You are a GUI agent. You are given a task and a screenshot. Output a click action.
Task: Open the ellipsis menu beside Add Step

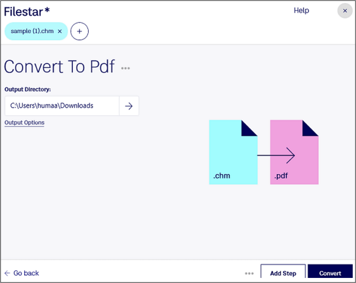point(249,273)
